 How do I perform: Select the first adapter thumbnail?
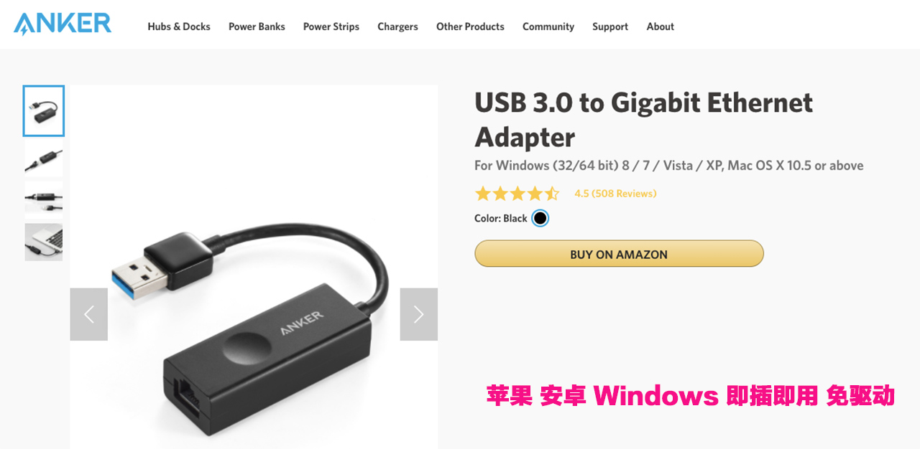(x=44, y=111)
